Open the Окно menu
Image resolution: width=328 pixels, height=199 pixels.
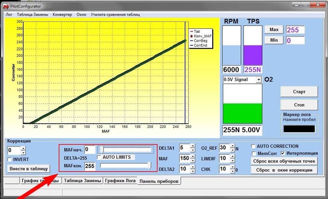point(81,15)
